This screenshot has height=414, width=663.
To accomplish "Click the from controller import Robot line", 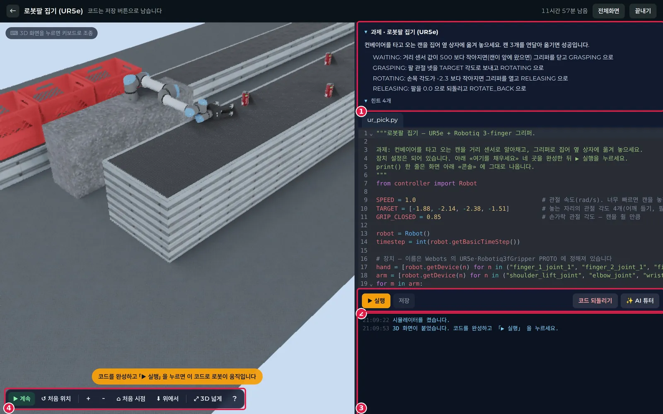I will point(426,183).
